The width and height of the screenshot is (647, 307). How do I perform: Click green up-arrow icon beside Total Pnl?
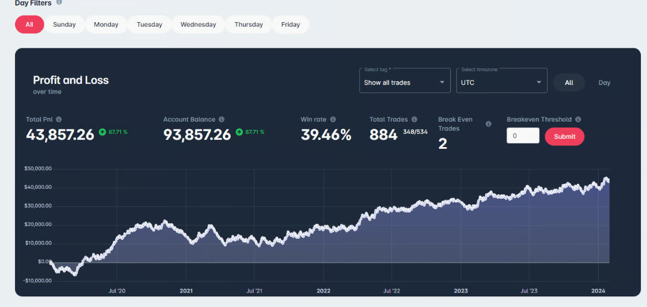[x=102, y=132]
